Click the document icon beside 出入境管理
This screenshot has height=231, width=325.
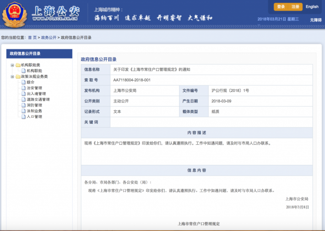pos(23,94)
